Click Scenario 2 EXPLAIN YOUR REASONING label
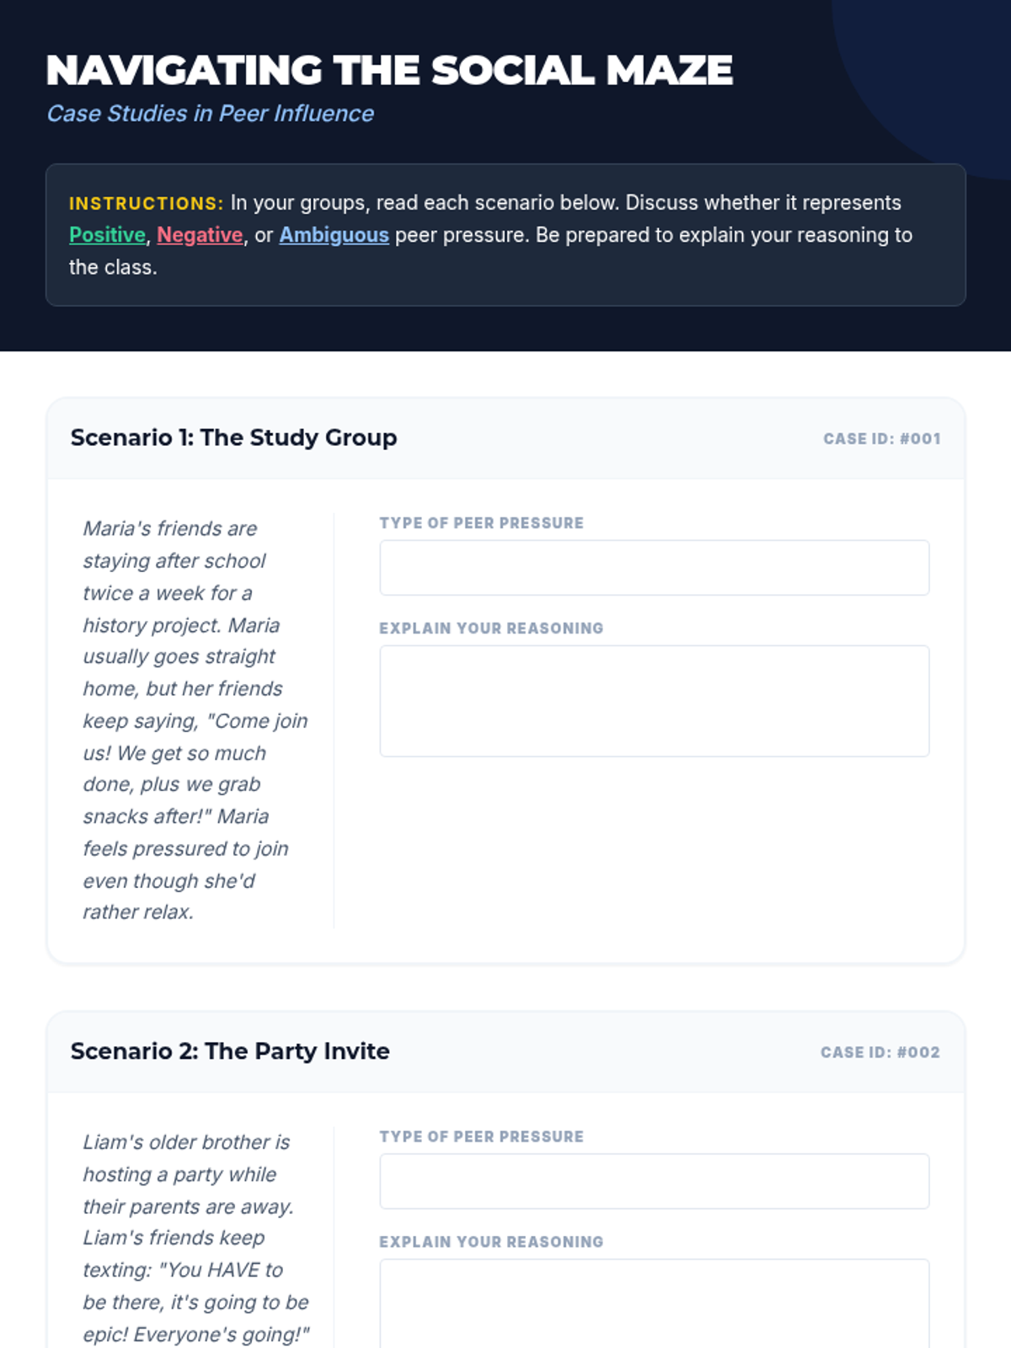 491,1242
